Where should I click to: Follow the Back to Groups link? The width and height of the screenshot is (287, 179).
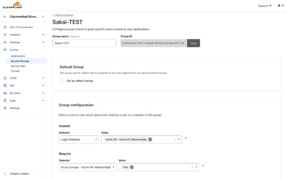coord(63,15)
